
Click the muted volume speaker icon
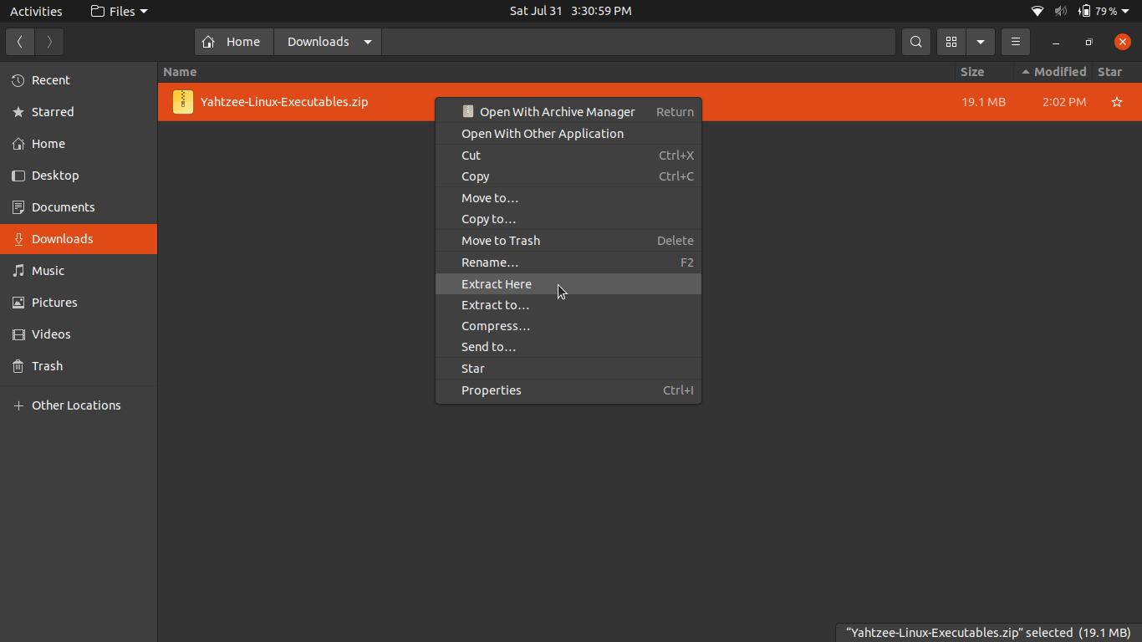click(1061, 11)
